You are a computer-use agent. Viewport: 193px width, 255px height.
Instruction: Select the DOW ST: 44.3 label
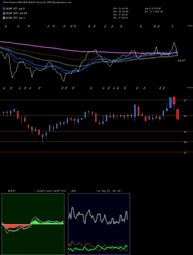point(15,8)
